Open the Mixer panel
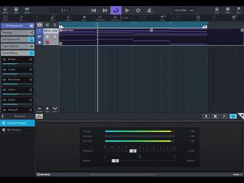This screenshot has width=244, height=183. (27, 10)
